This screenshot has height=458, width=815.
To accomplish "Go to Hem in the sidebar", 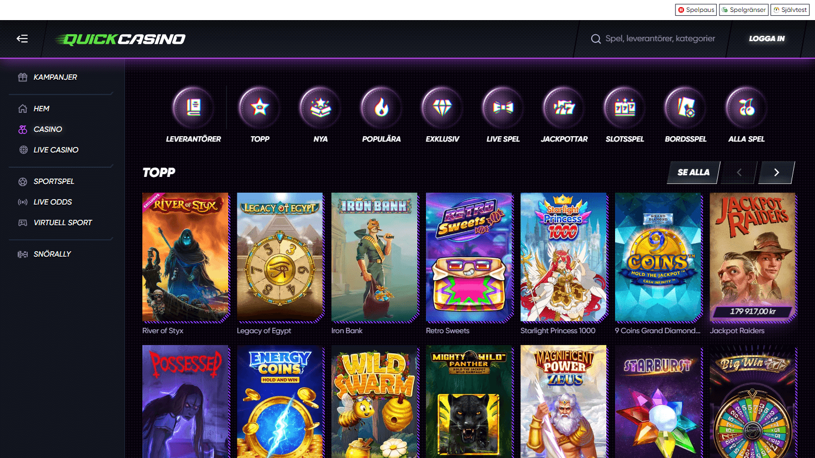I will click(41, 109).
